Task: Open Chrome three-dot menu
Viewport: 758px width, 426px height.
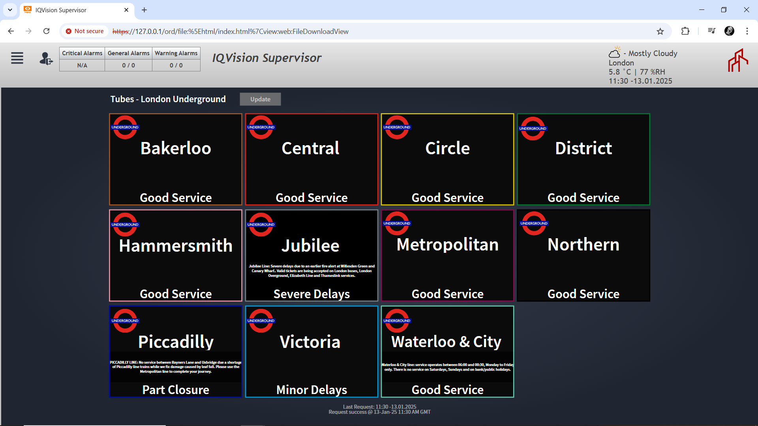Action: (x=747, y=31)
